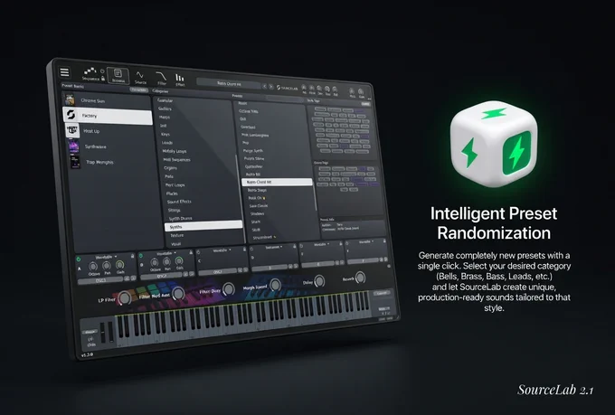Click oscillator B green Gain knob
This screenshot has width=615, height=415.
179,261
